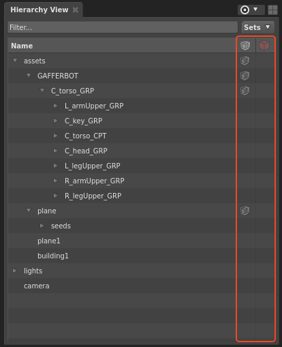This screenshot has height=347, width=282.
Task: Click the red Pruned Set column header icon
Action: pyautogui.click(x=264, y=46)
